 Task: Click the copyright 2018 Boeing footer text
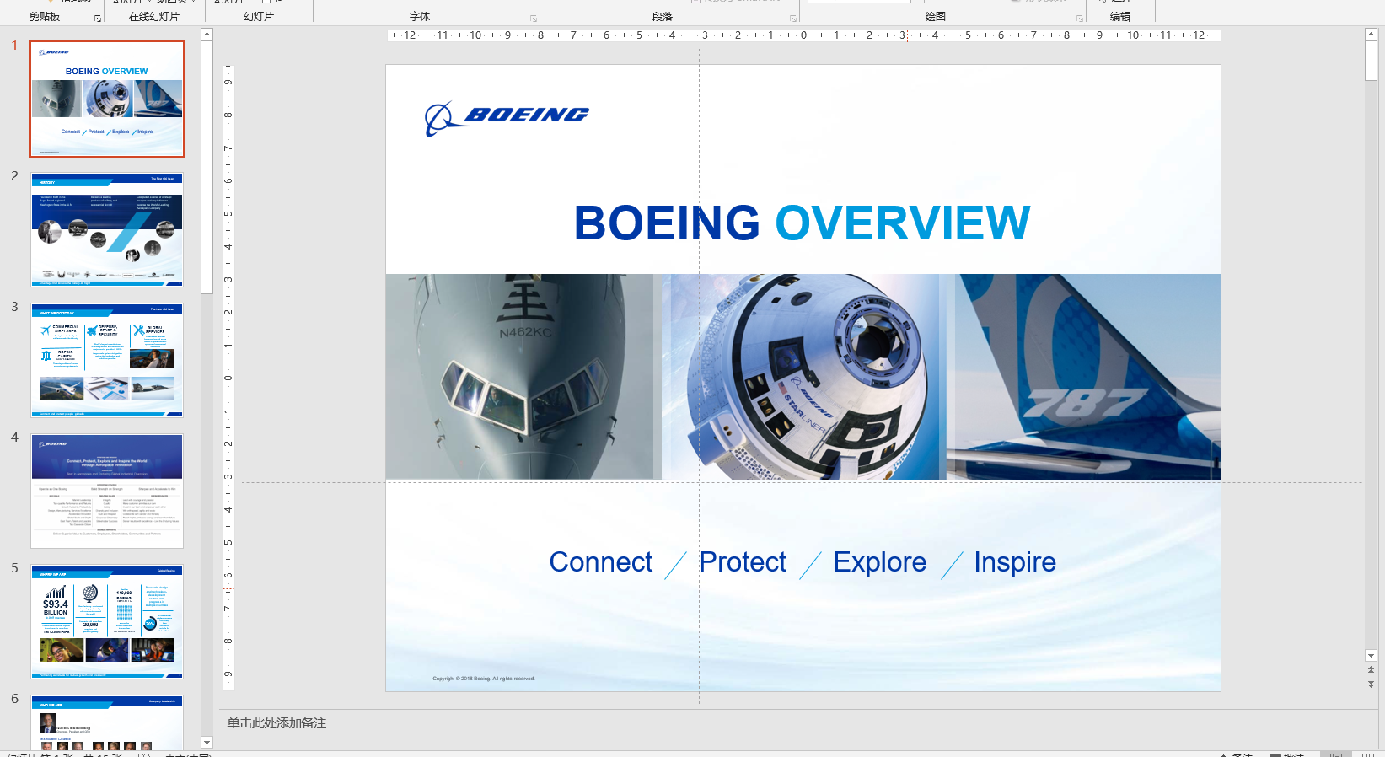click(x=484, y=679)
